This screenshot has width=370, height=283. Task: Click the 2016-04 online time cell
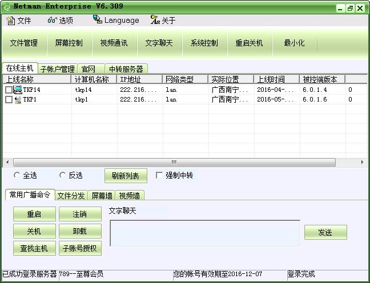[x=275, y=90]
